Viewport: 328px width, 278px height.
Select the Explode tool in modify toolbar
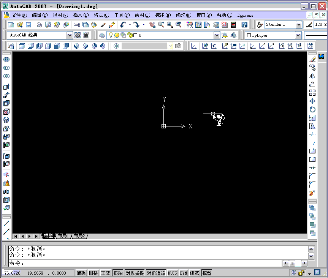[312, 193]
